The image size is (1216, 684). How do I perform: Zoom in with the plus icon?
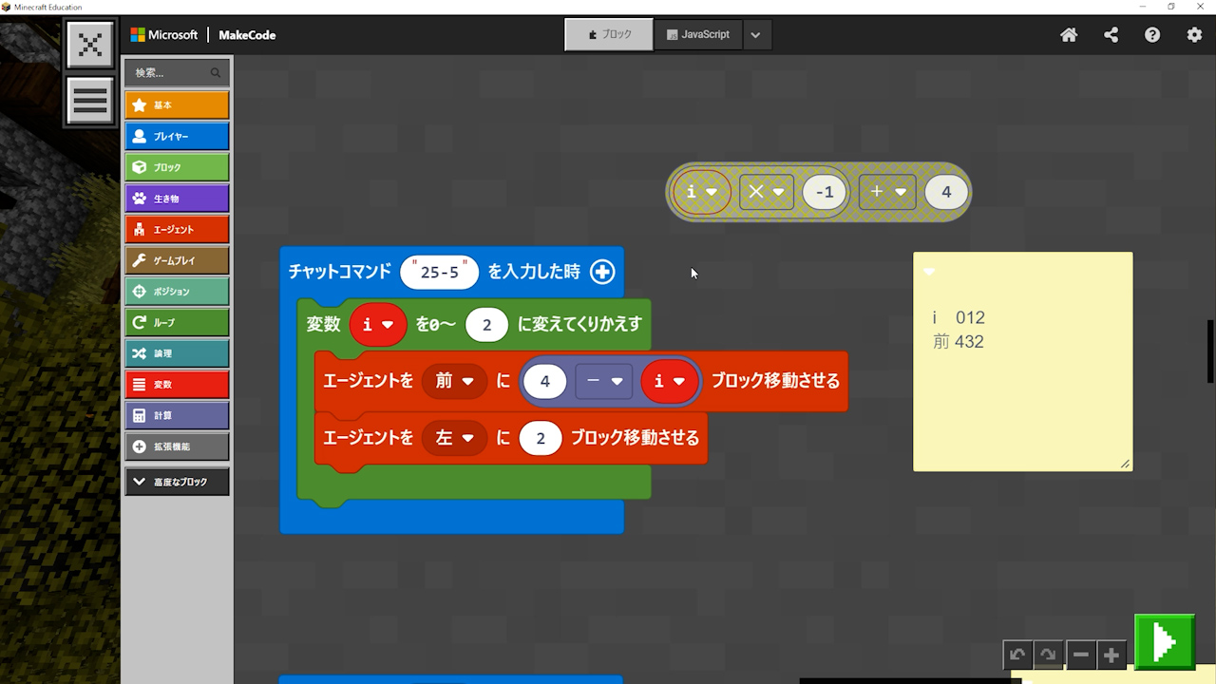(x=1111, y=655)
